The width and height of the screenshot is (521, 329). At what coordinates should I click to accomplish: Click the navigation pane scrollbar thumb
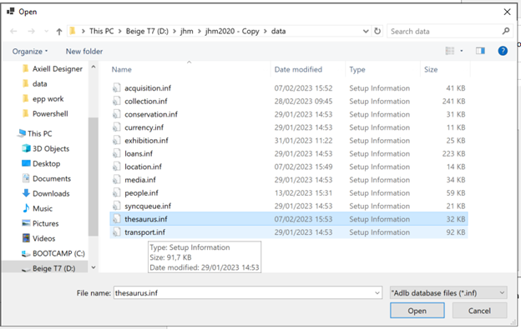point(94,177)
